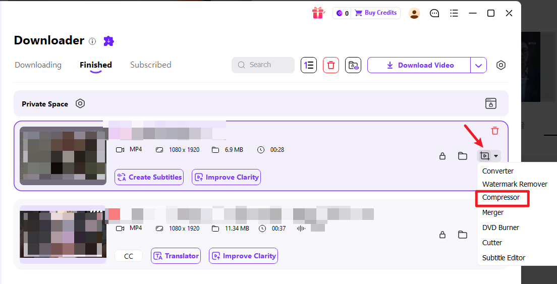Toggle the lock on the 11.34 MB video
This screenshot has height=284, width=557.
442,235
